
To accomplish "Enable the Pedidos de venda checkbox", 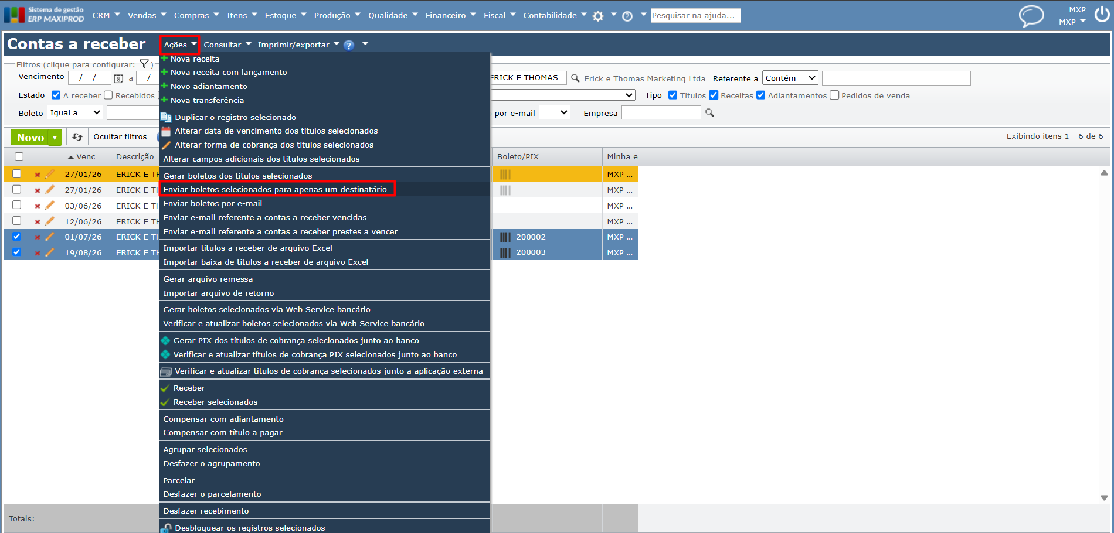I will click(834, 95).
